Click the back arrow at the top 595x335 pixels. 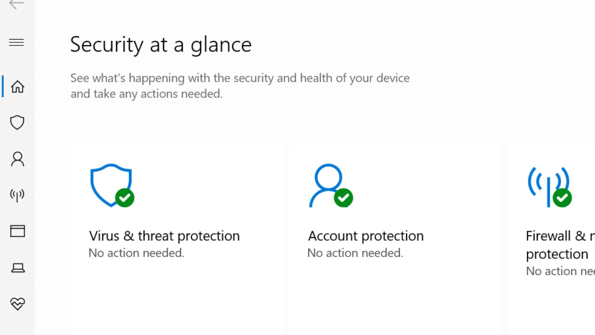pyautogui.click(x=16, y=4)
